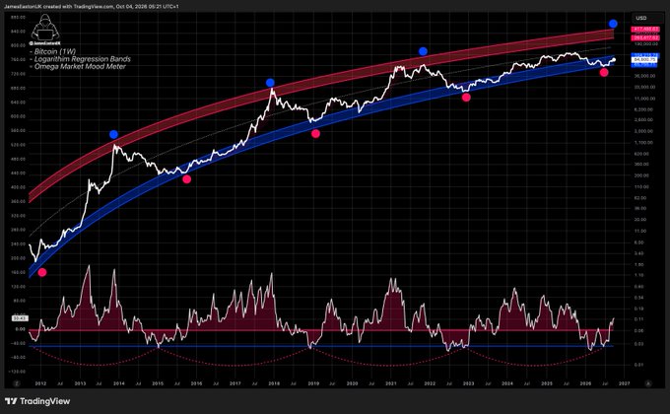Click the pink dot below the 2026 low
The height and width of the screenshot is (414, 670).
[604, 72]
